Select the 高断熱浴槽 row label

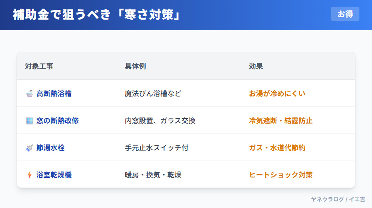tap(54, 94)
